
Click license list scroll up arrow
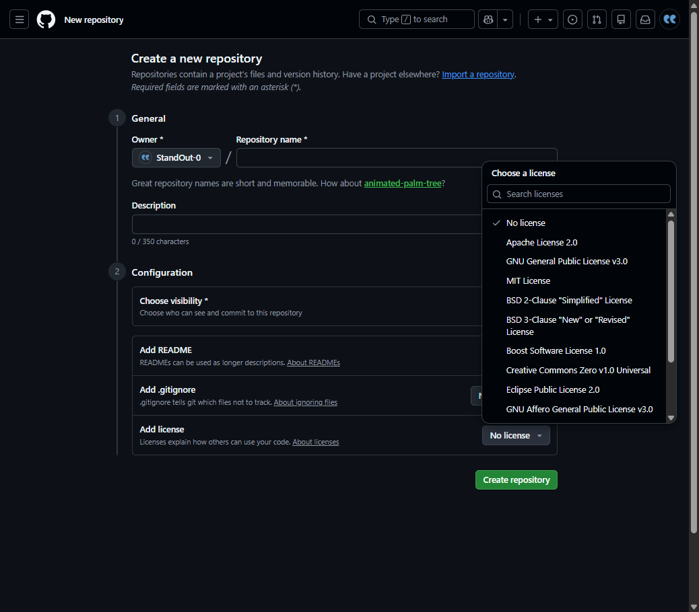(x=671, y=214)
